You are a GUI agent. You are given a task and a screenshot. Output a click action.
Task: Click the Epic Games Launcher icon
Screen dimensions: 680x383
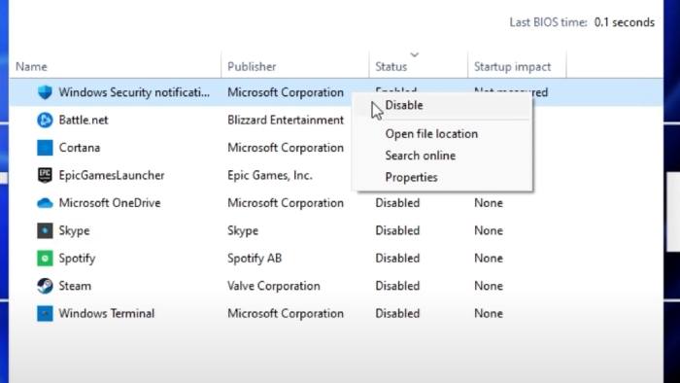point(45,175)
